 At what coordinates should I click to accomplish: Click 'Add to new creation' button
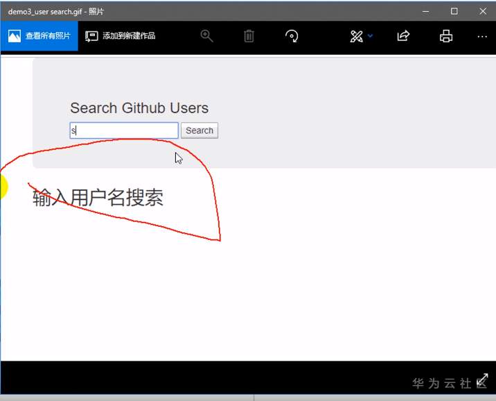pos(121,36)
